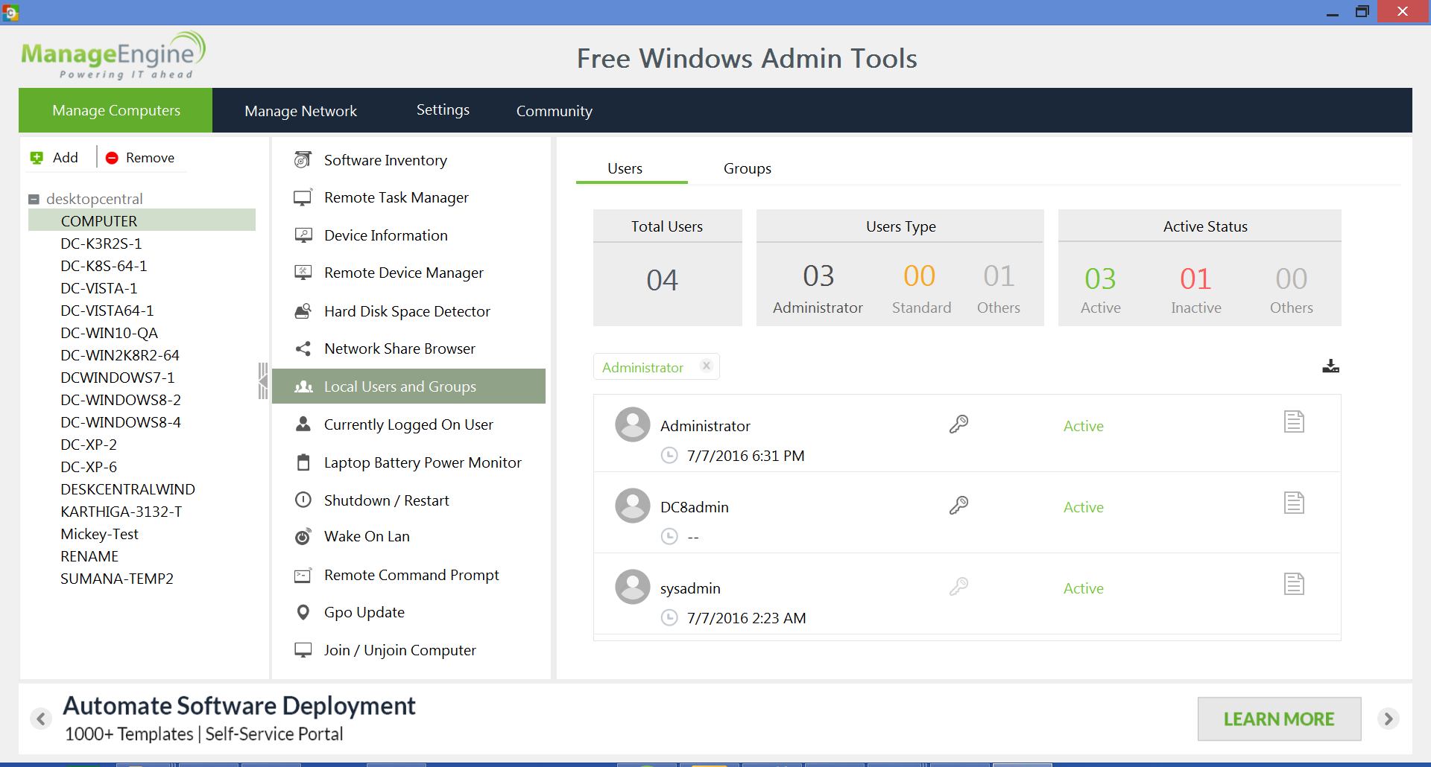Open Wake On Lan icon

tap(303, 536)
